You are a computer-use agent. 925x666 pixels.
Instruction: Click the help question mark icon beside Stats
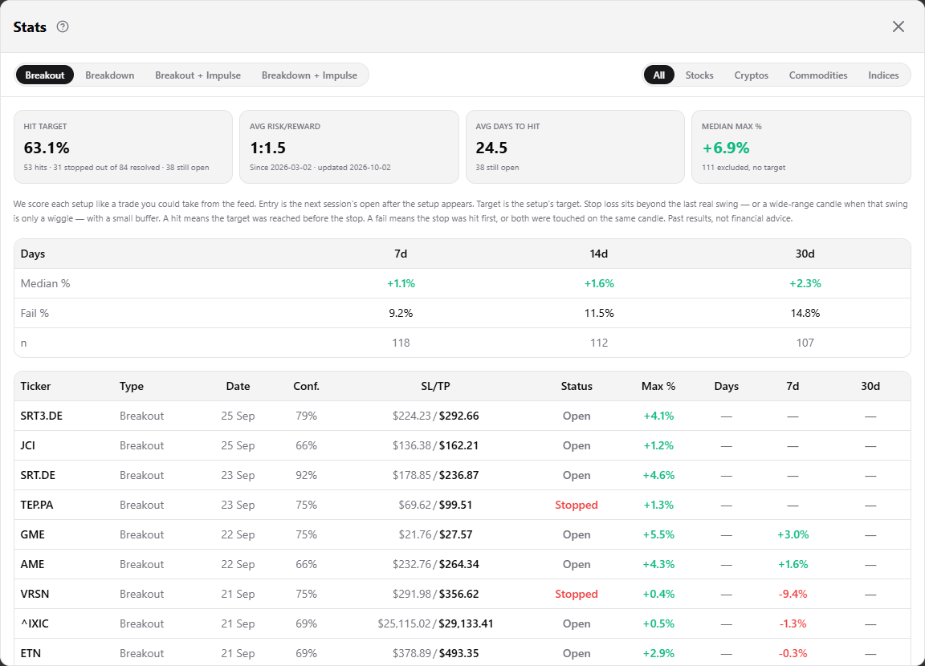point(63,26)
